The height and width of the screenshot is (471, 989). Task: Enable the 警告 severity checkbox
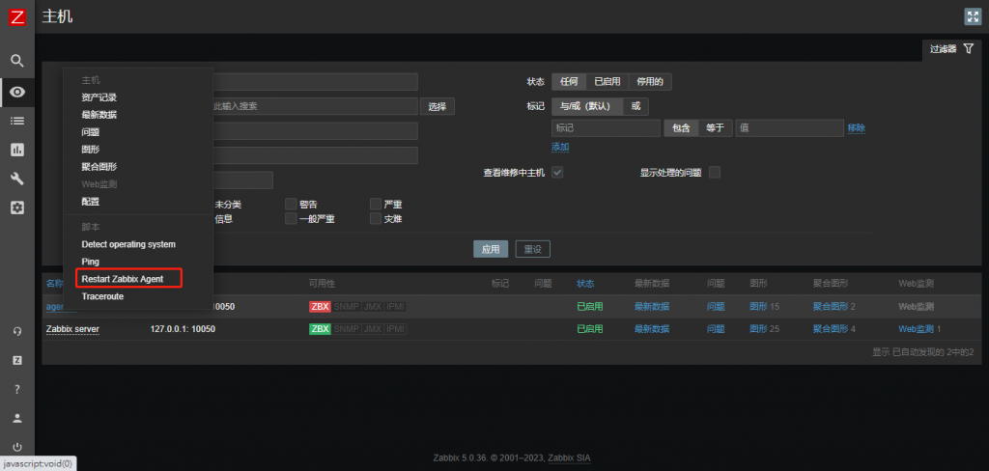(x=291, y=204)
